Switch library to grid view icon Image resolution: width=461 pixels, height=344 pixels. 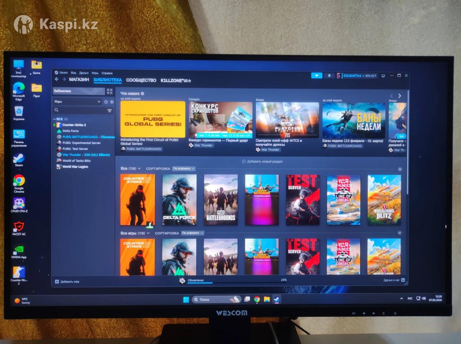tap(109, 91)
